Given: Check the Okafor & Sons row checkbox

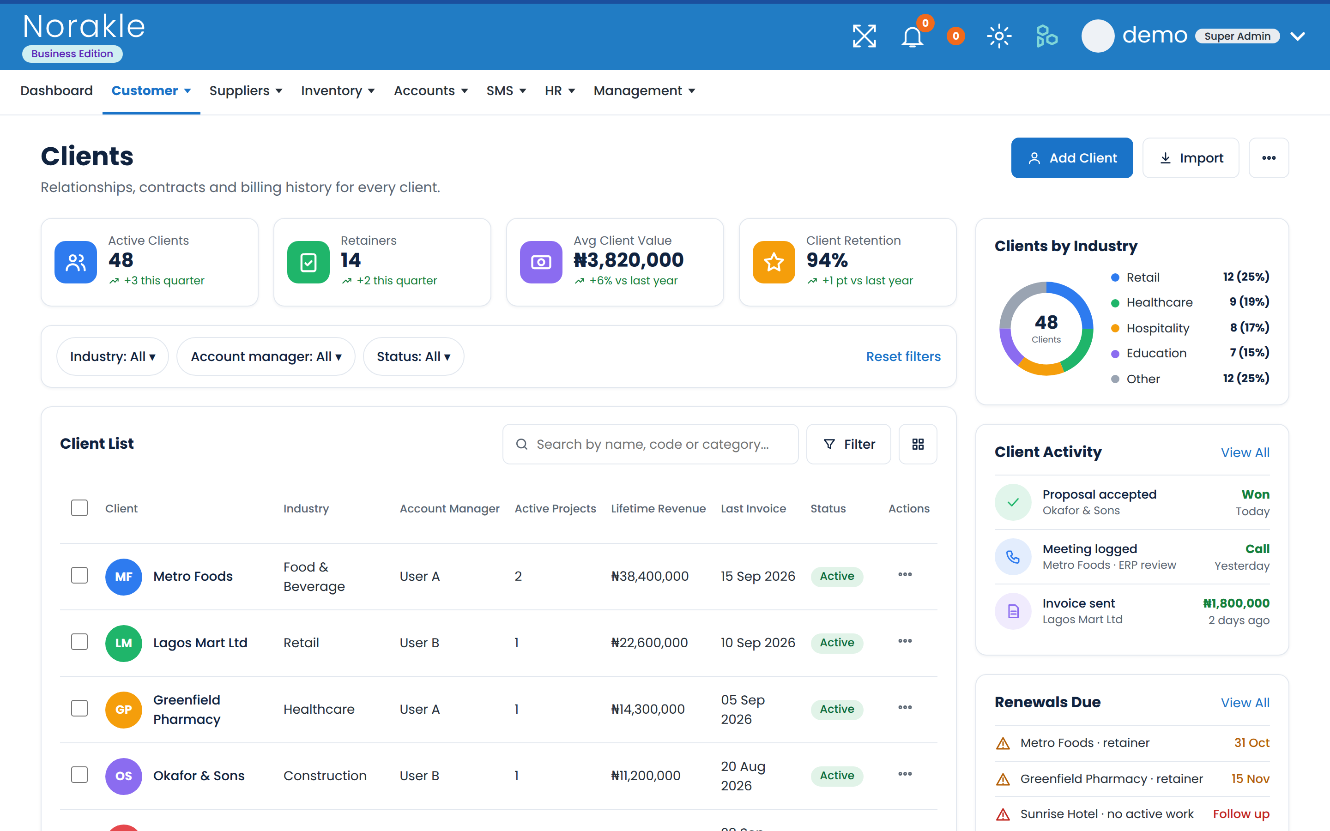Looking at the screenshot, I should click(80, 775).
